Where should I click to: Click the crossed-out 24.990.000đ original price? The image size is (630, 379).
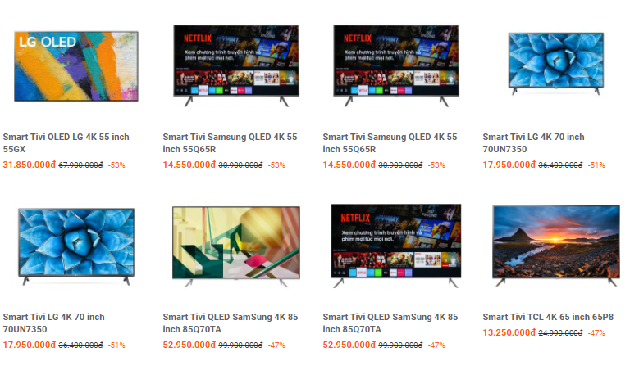(560, 333)
